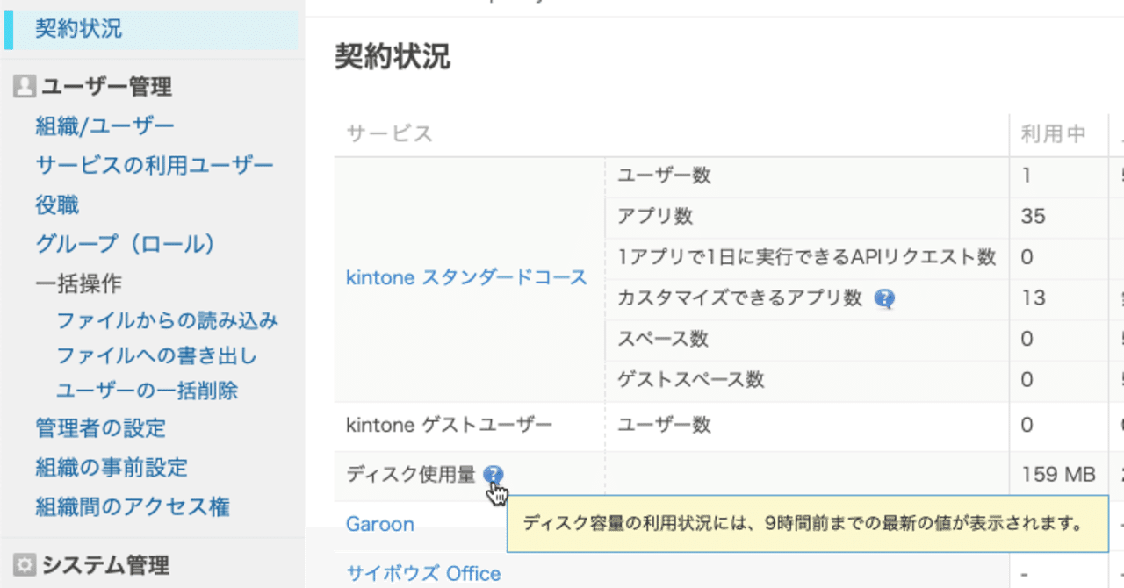This screenshot has width=1124, height=588.
Task: Open the サービスの利用ユーザー page
Action: coord(153,164)
